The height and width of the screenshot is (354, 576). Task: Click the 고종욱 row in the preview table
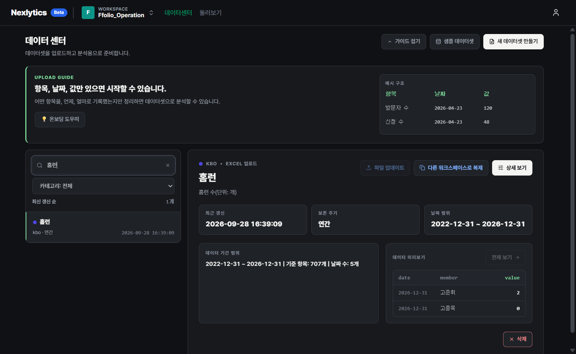click(x=459, y=309)
